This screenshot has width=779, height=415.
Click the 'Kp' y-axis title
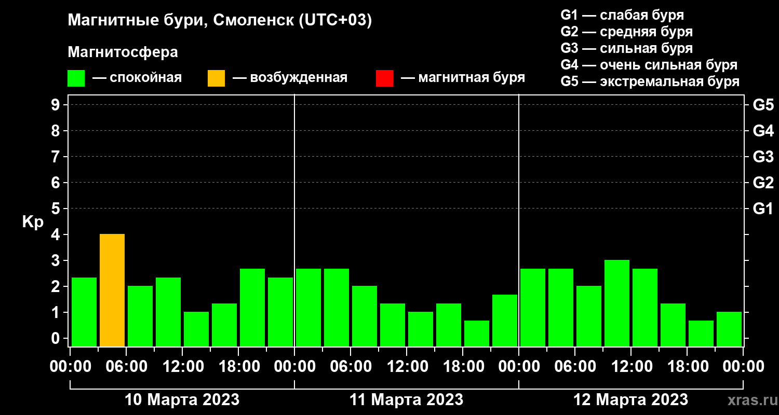point(33,222)
